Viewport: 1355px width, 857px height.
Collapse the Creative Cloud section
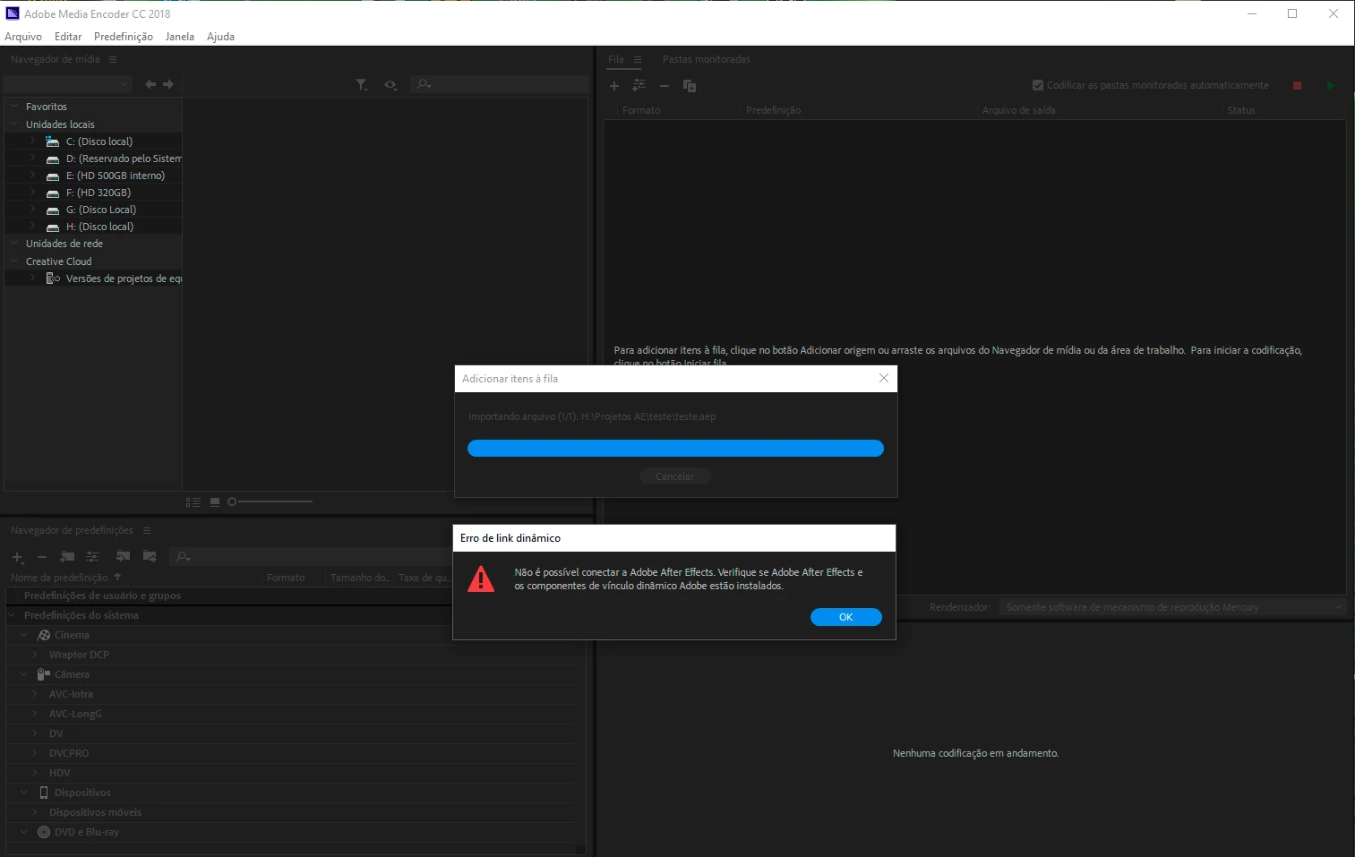click(x=14, y=261)
